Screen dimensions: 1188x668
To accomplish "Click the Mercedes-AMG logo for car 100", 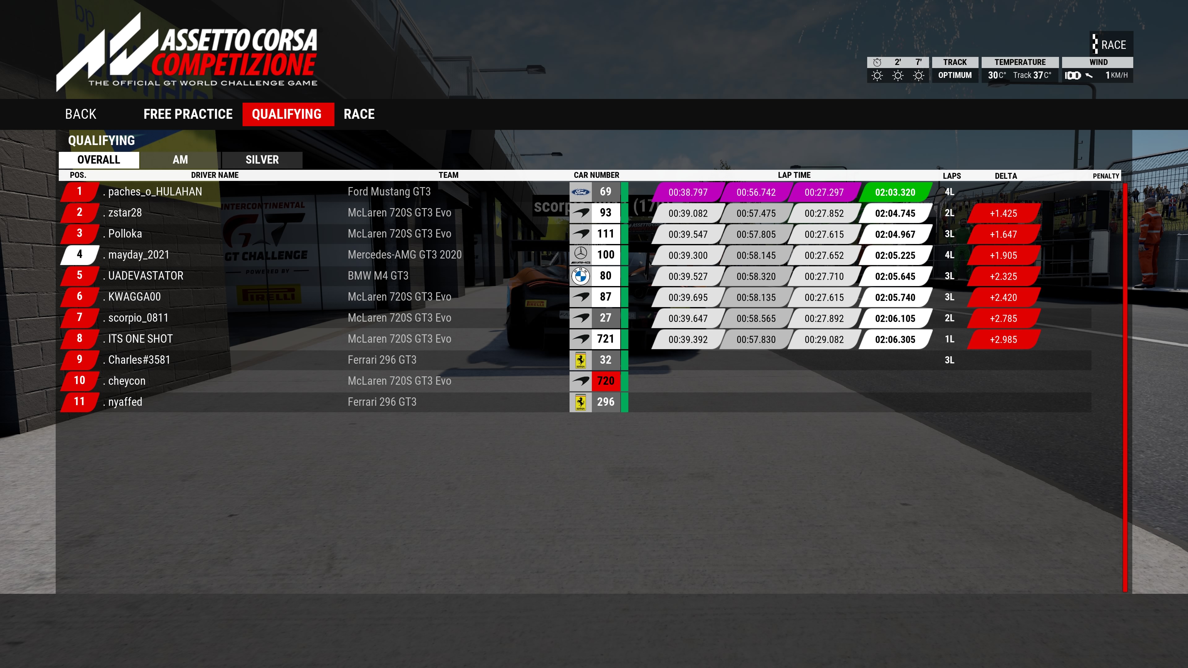I will (581, 255).
